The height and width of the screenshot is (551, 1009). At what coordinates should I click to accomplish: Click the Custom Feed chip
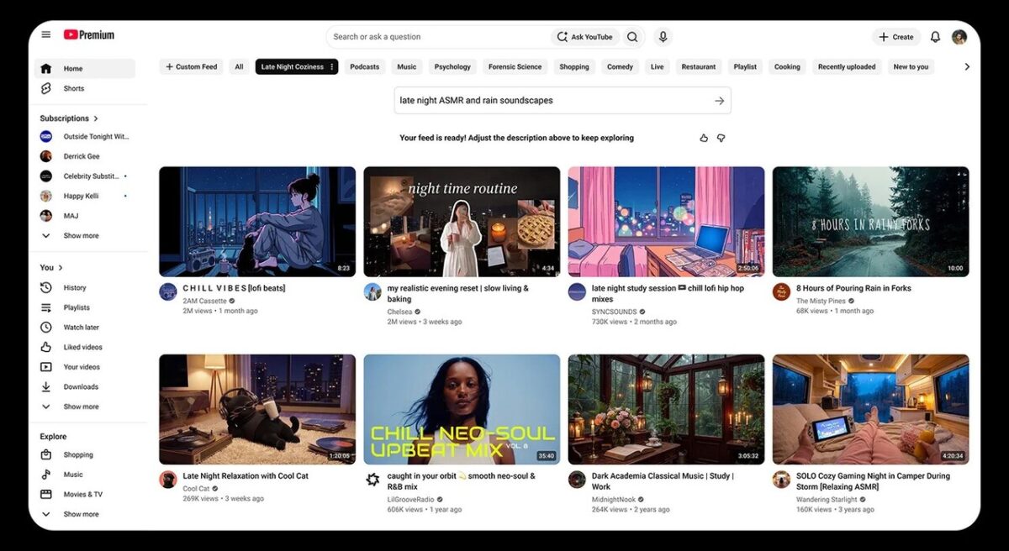point(191,66)
